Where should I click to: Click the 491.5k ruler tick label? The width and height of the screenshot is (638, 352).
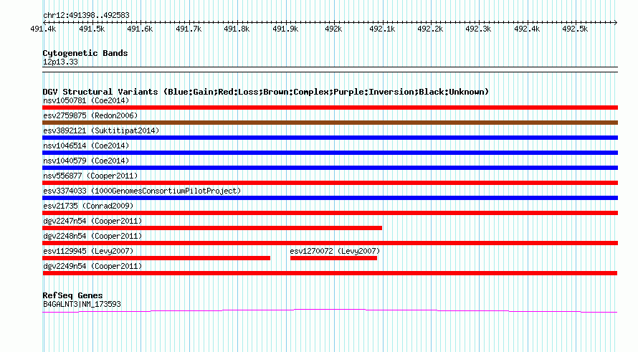click(92, 29)
